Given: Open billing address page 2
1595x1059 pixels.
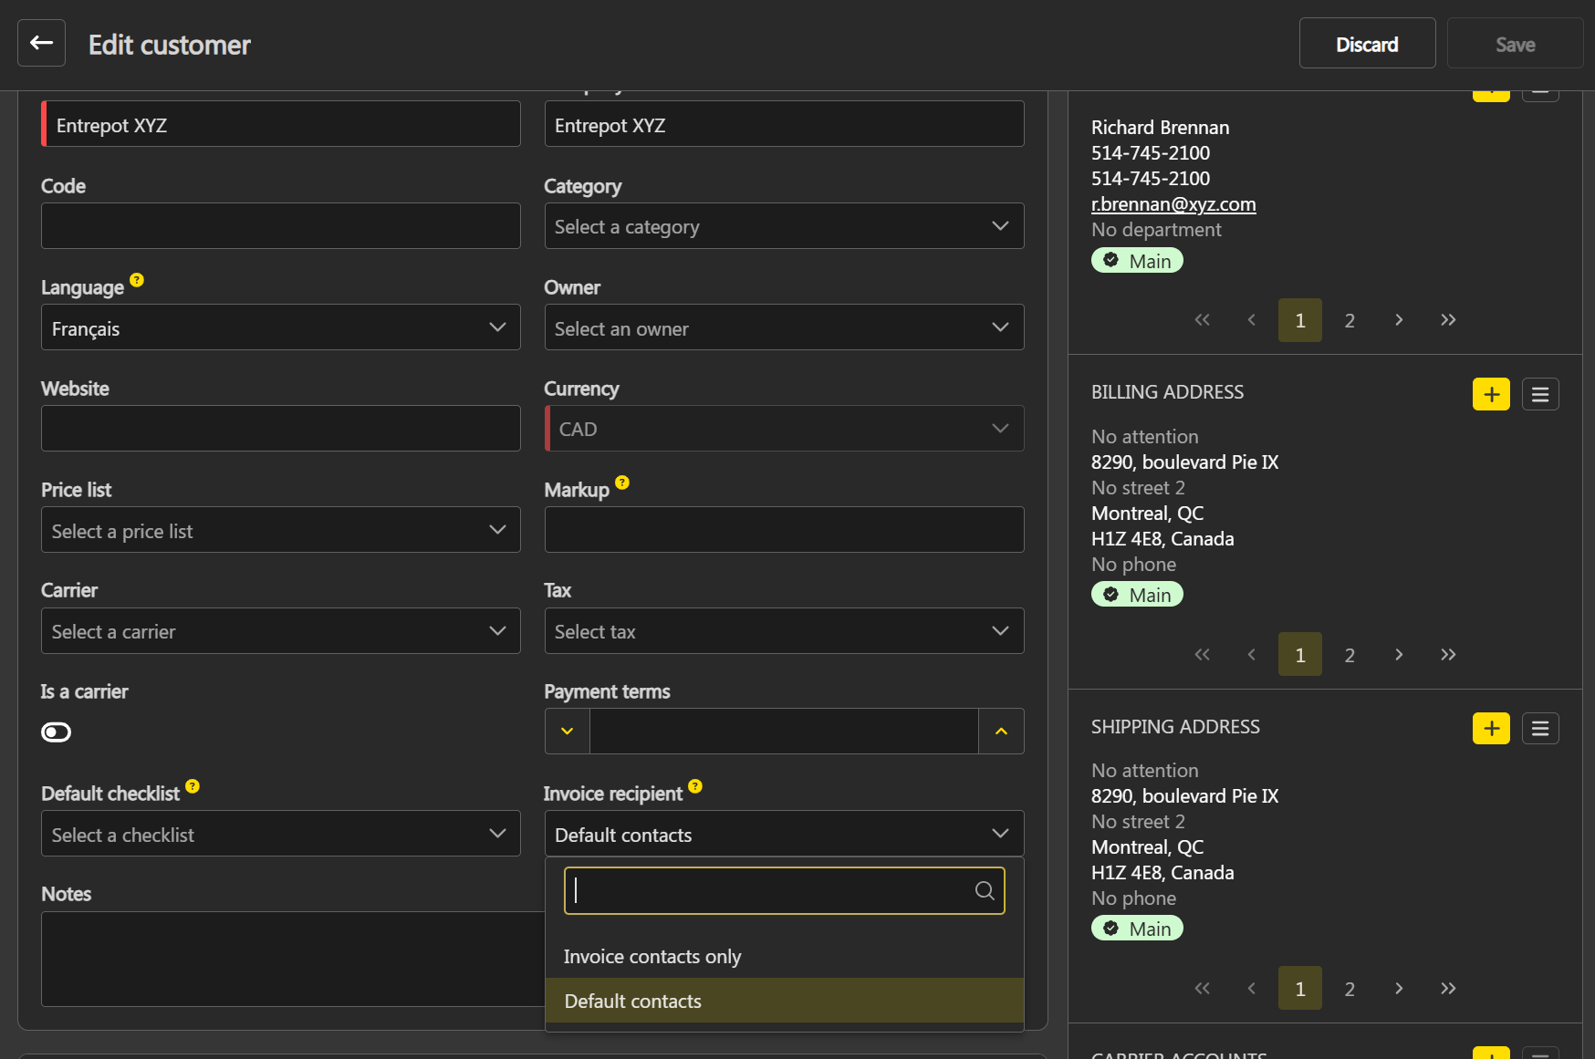Looking at the screenshot, I should tap(1350, 655).
